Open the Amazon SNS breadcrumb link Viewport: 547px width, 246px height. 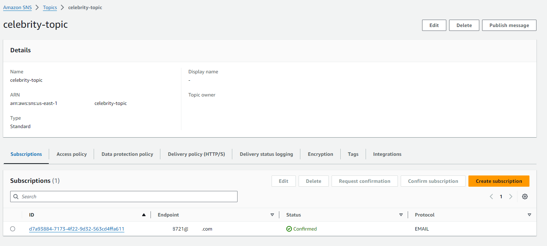tap(18, 7)
